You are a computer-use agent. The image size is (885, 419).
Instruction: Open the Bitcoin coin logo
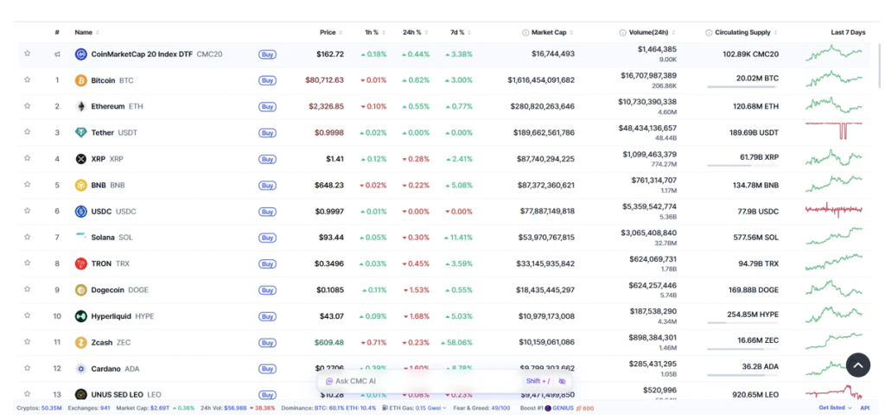point(81,80)
